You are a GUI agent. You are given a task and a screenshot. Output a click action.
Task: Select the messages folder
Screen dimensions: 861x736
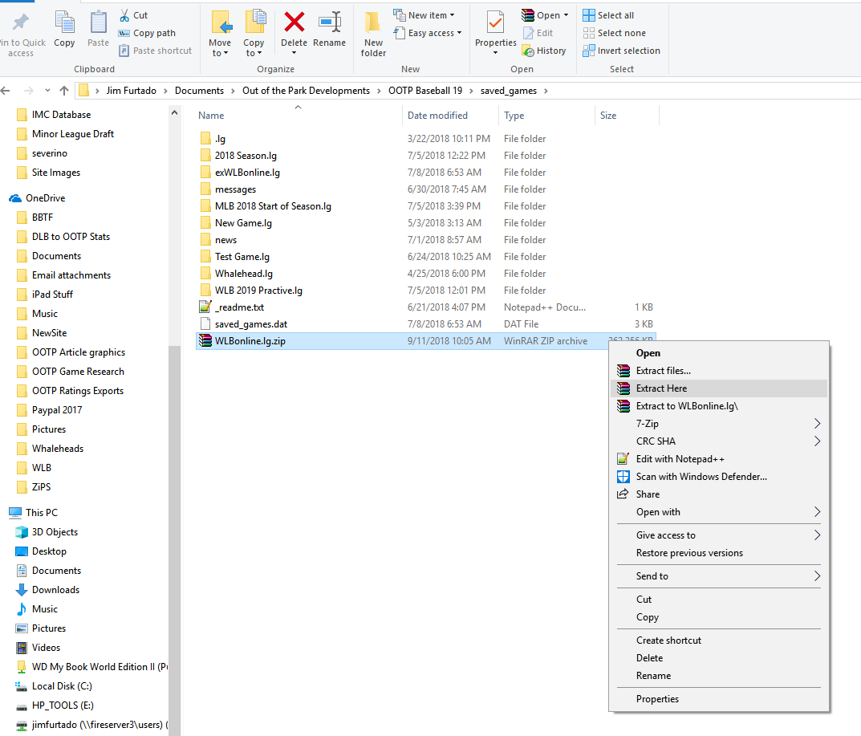point(235,189)
